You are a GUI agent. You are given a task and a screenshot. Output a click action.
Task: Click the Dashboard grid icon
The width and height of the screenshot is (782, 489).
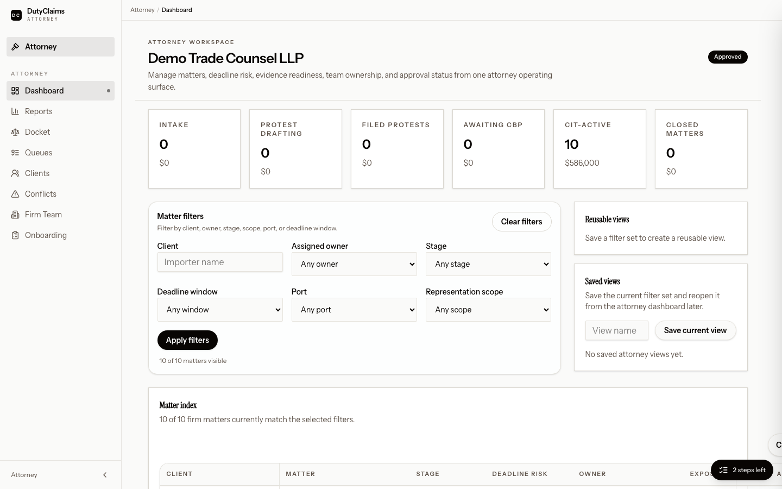(x=15, y=91)
